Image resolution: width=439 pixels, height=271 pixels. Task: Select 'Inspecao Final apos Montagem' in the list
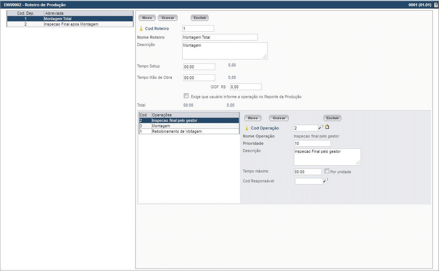click(x=71, y=24)
